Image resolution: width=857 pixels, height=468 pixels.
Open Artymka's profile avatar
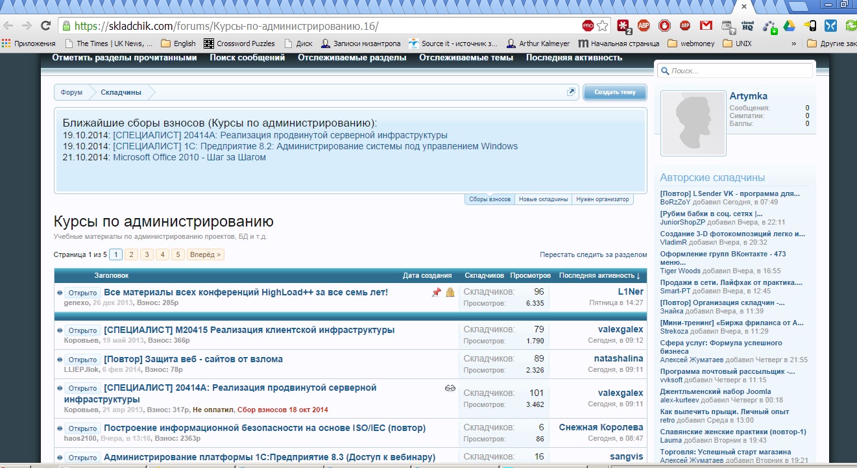tap(692, 123)
